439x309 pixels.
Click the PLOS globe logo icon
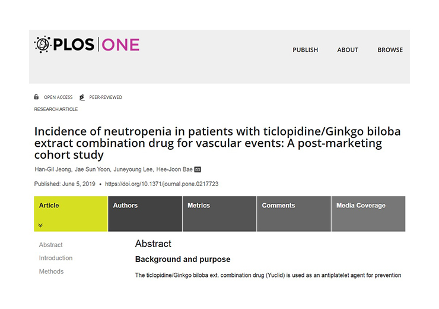tap(43, 45)
